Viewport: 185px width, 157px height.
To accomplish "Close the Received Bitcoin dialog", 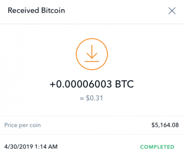I will pos(172,11).
